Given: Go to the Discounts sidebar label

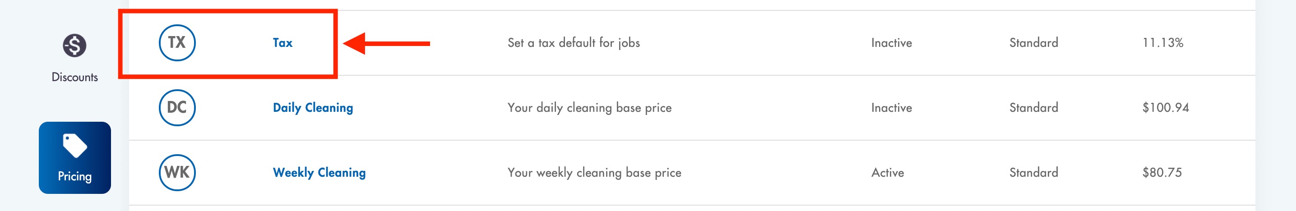Looking at the screenshot, I should point(74,77).
